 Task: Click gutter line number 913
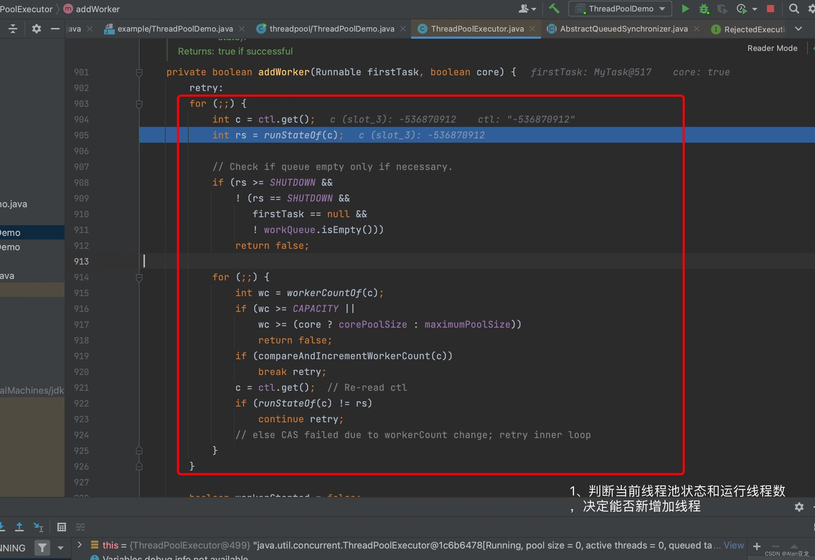(81, 261)
